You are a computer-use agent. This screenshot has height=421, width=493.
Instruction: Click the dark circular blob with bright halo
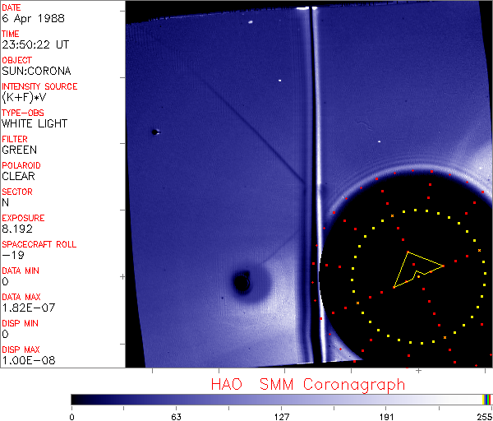point(242,283)
